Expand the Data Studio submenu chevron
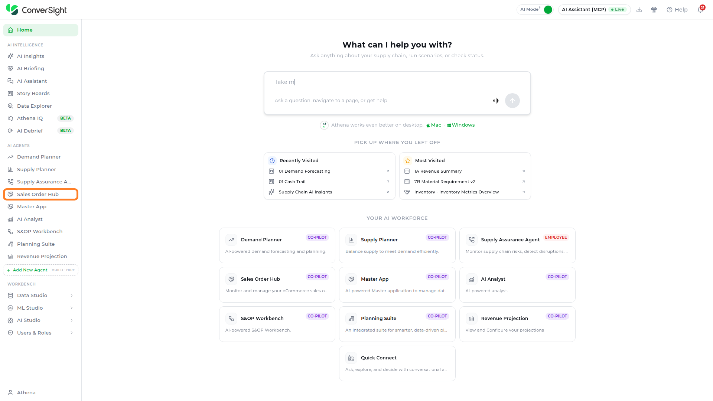The height and width of the screenshot is (401, 713). point(72,296)
